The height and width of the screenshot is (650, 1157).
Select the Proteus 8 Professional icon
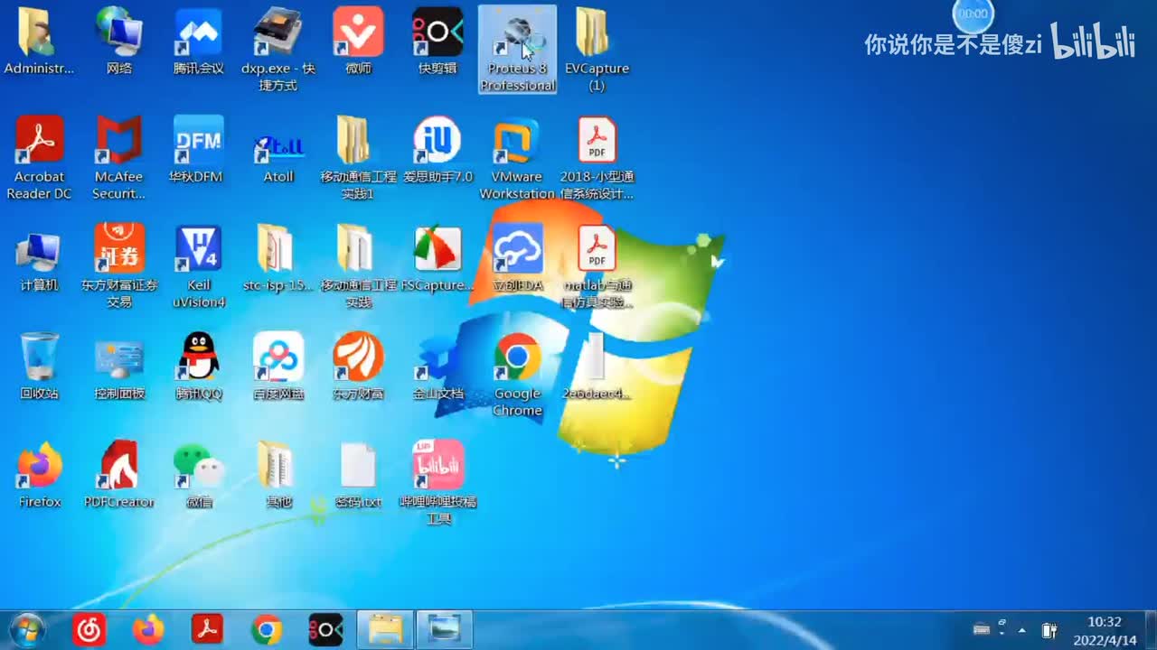click(517, 50)
